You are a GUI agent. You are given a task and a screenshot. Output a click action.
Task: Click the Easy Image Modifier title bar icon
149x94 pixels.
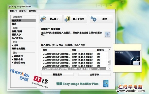pyautogui.click(x=10, y=7)
